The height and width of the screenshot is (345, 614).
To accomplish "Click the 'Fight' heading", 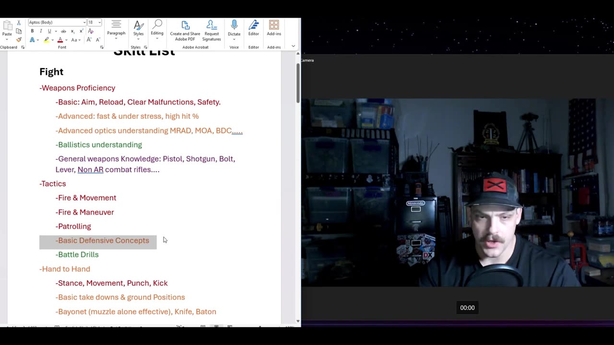I will [x=51, y=72].
